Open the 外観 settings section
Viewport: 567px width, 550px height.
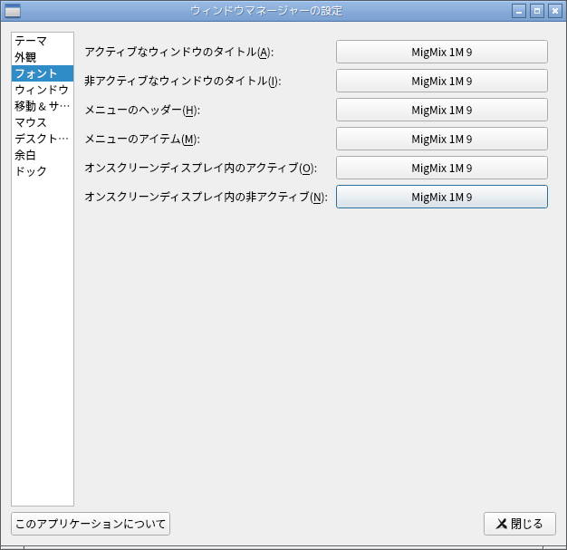pyautogui.click(x=43, y=57)
